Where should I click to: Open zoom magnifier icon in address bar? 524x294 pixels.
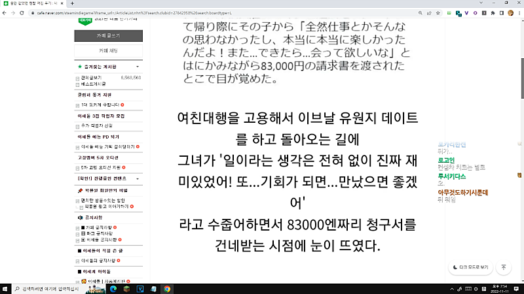[x=421, y=13]
